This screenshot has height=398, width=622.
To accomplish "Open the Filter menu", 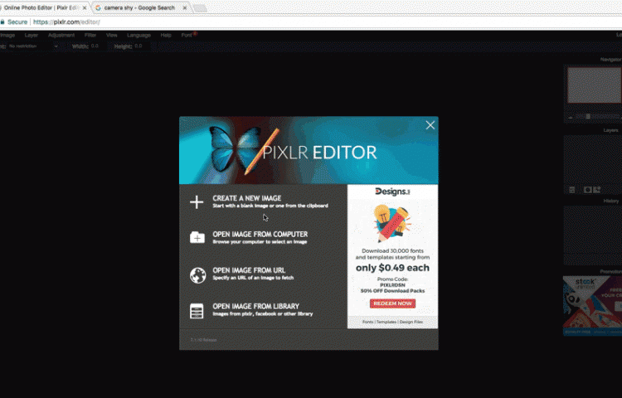I will 90,36.
